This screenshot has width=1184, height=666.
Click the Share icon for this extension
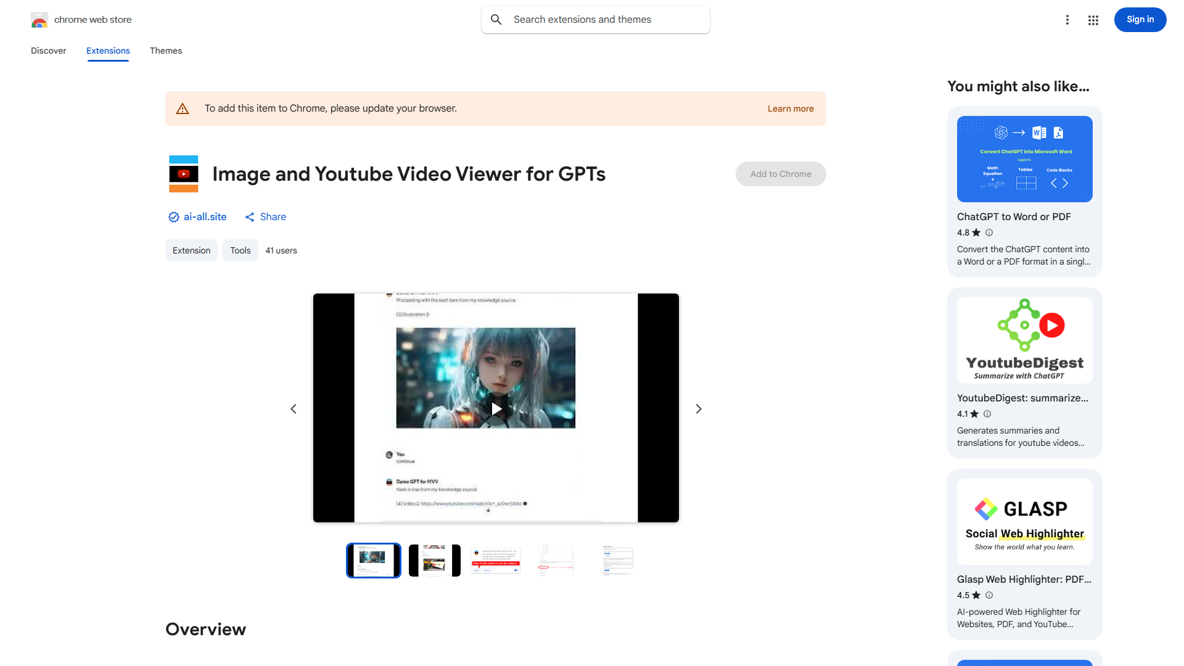249,217
